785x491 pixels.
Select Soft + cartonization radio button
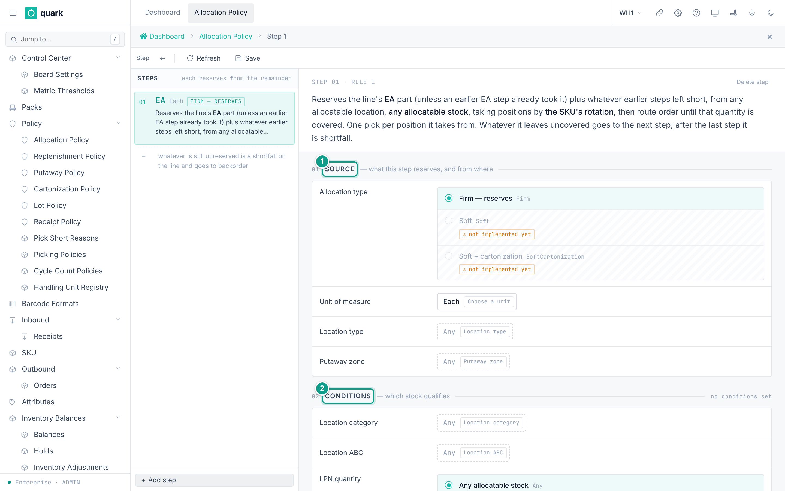click(448, 256)
